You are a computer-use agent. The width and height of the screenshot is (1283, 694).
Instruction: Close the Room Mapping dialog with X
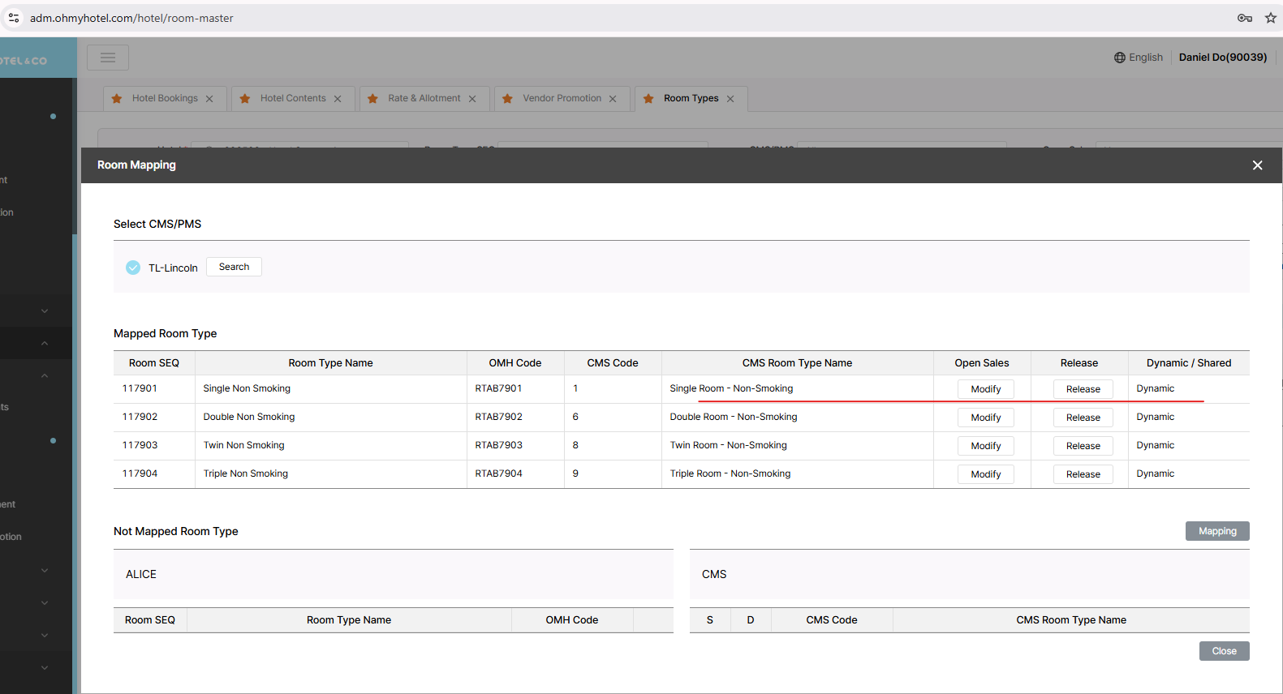[x=1257, y=165]
